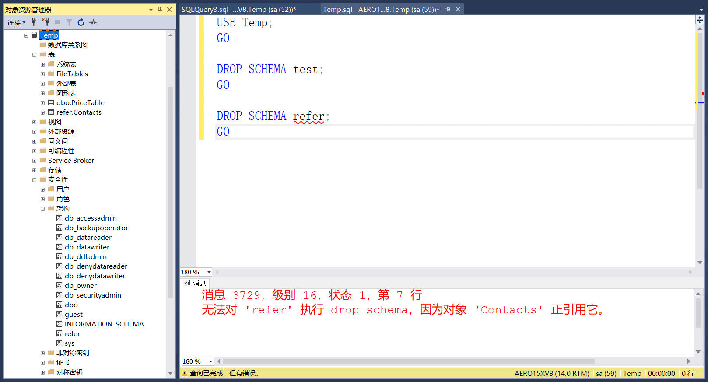Refresh the Object Explorer tree
Viewport: 708px width, 382px height.
[x=81, y=22]
